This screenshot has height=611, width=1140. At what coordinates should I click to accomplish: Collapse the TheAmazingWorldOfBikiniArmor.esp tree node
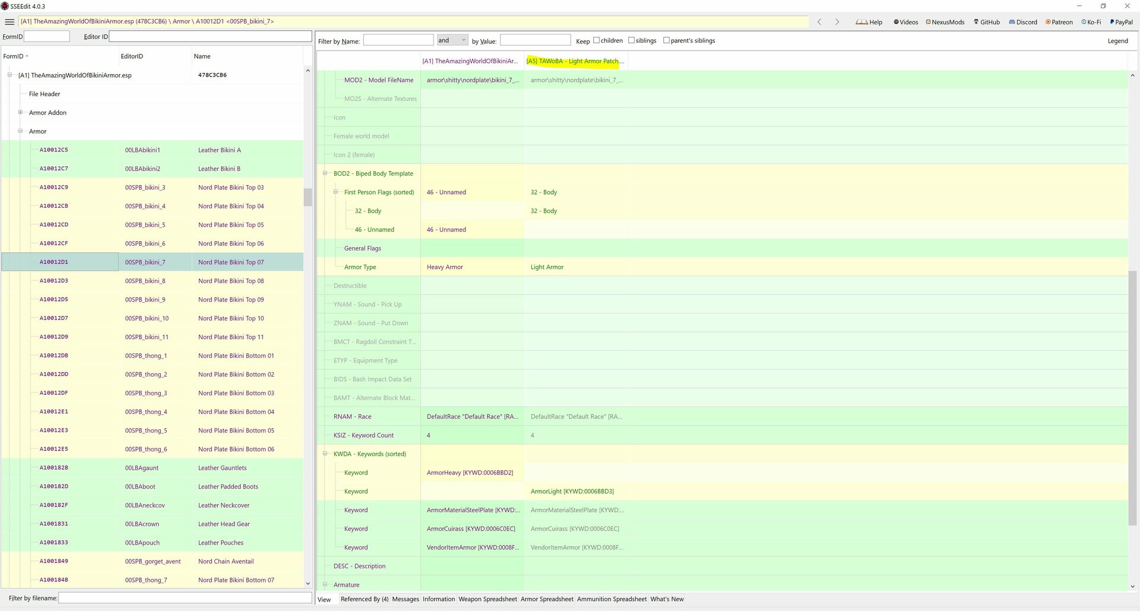(x=9, y=75)
